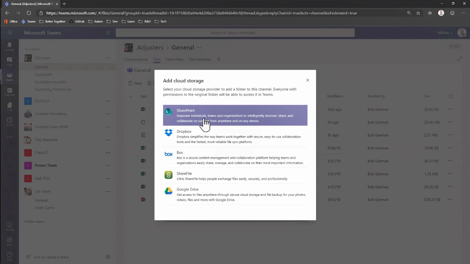Viewport: 470px width, 264px height.
Task: Open Site Inspector tab
Action: pyautogui.click(x=200, y=59)
